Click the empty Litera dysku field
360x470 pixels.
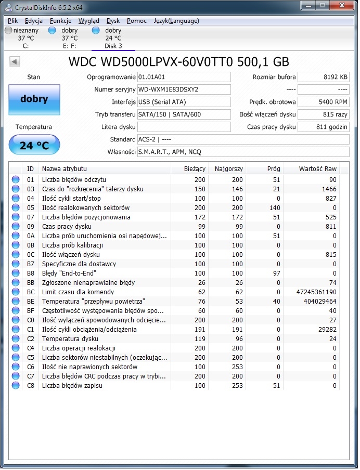point(184,127)
